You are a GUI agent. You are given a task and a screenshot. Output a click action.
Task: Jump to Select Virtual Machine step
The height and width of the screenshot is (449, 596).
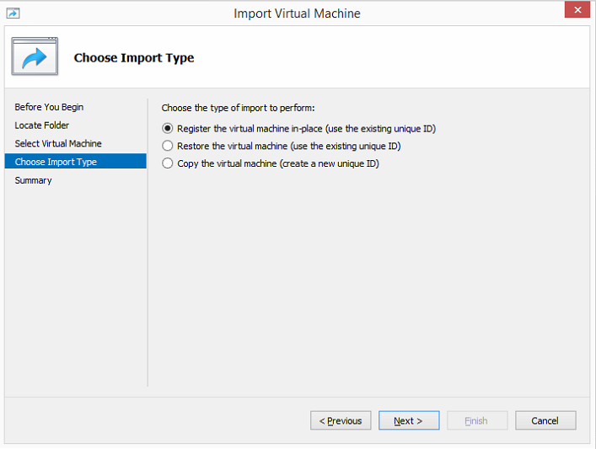pos(58,143)
